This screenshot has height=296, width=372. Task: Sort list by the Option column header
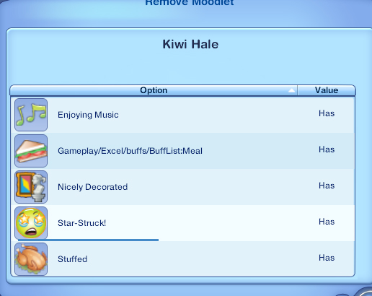point(154,90)
